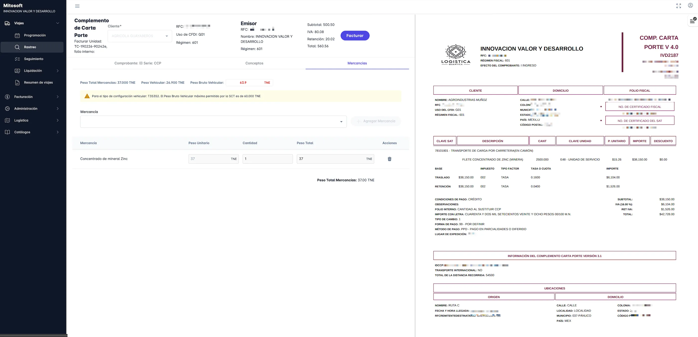
Task: Click the Concentrado de mineral Zinc row text
Action: [104, 159]
